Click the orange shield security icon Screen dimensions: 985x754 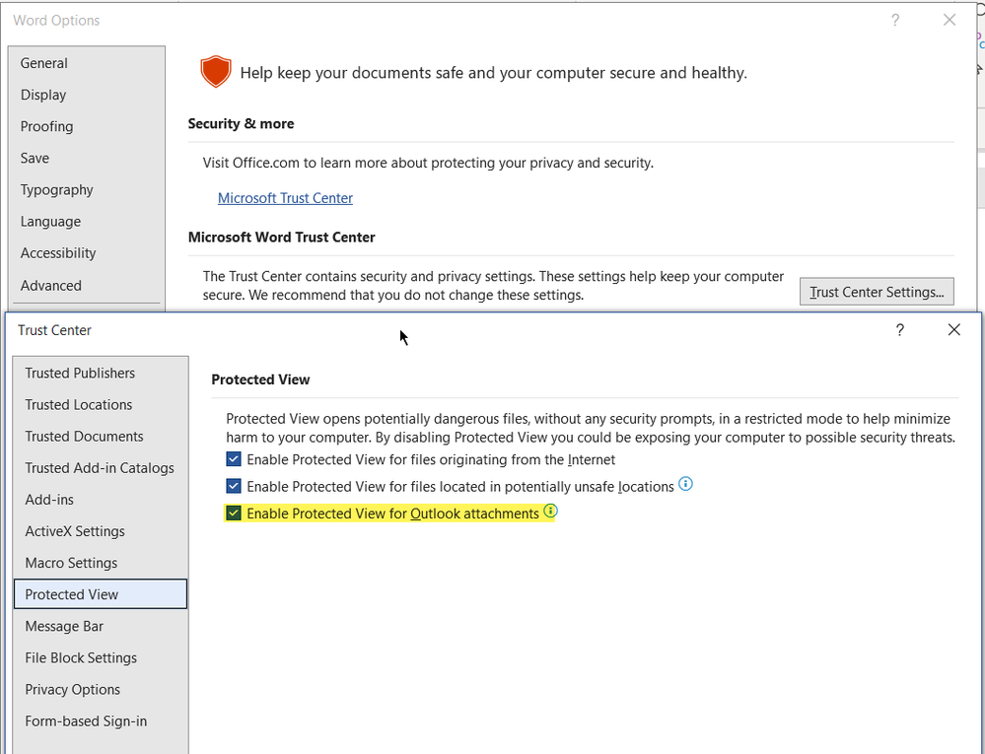pos(216,72)
